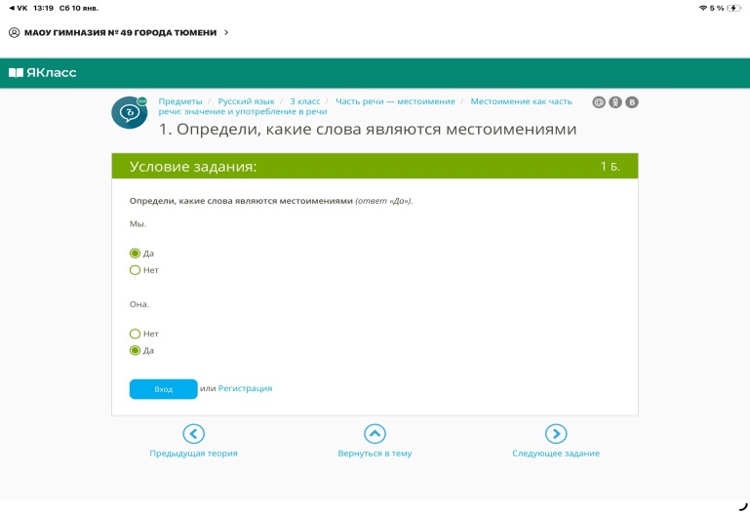
Task: Choose 'Да' for the word 'Она'
Action: coord(136,350)
